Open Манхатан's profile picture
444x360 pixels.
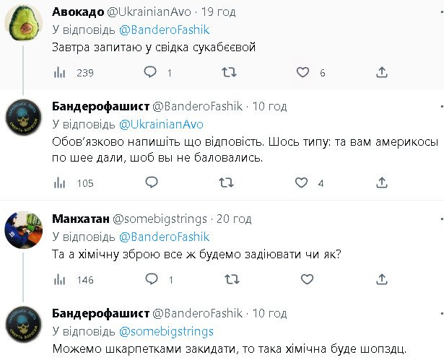[22, 230]
